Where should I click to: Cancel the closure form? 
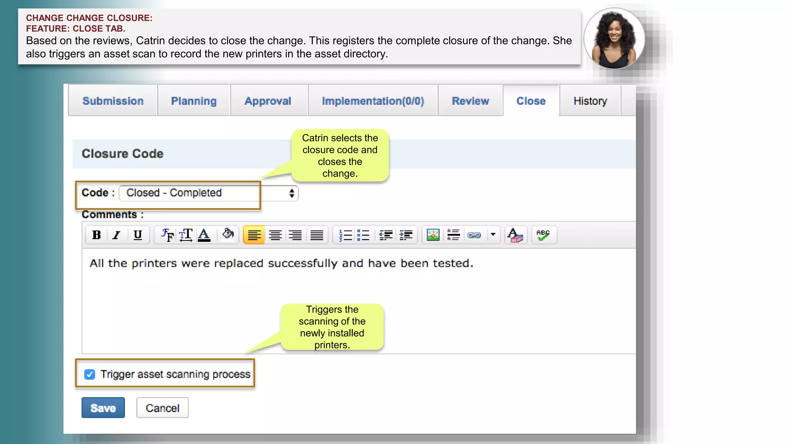pyautogui.click(x=163, y=408)
